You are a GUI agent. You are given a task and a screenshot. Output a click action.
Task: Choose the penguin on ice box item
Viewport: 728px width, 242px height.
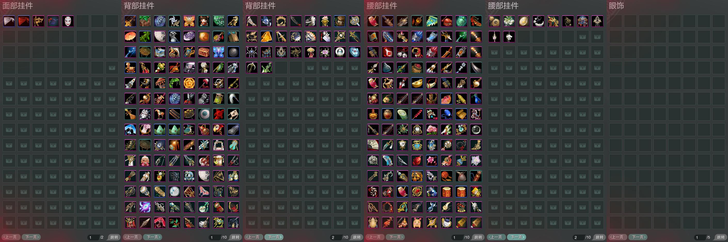point(160,52)
